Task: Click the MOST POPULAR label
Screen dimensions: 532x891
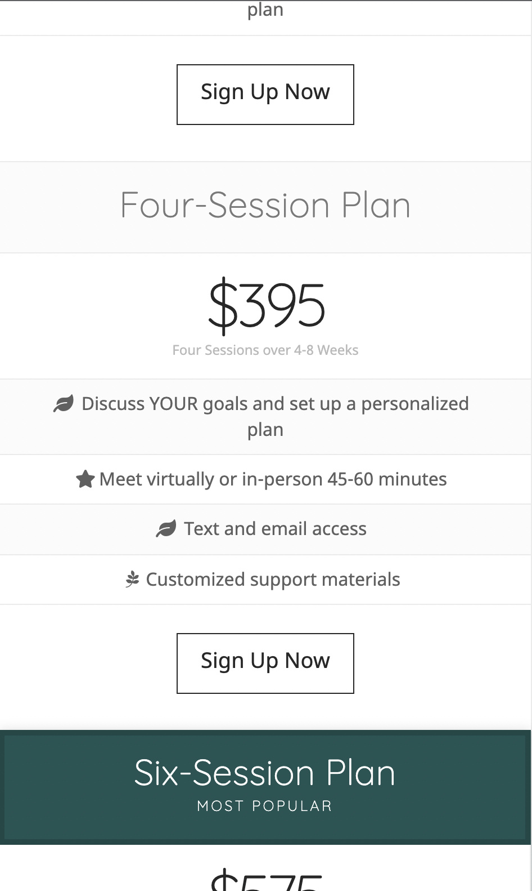Action: point(265,806)
